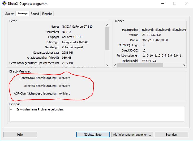The width and height of the screenshot is (193, 141).
Task: Click the Anzeigespeicher (VRAM) label
Action: pyautogui.click(x=43, y=58)
